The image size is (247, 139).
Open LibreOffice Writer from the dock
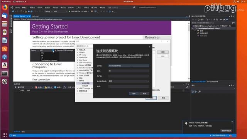pyautogui.click(x=5, y=41)
